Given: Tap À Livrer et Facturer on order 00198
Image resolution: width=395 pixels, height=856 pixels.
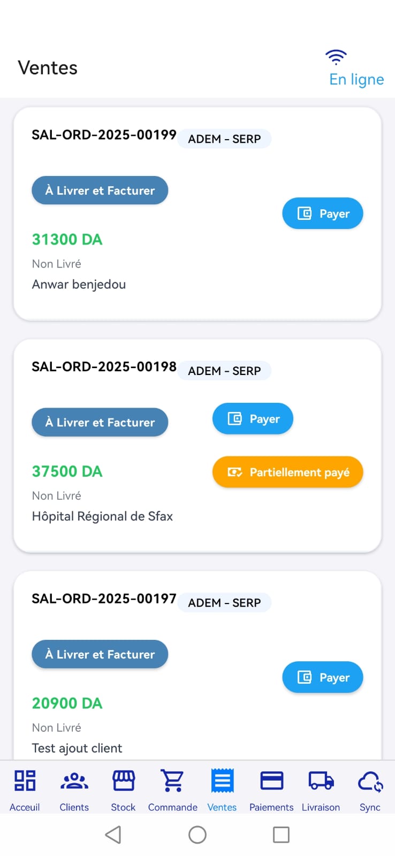Looking at the screenshot, I should [x=100, y=423].
